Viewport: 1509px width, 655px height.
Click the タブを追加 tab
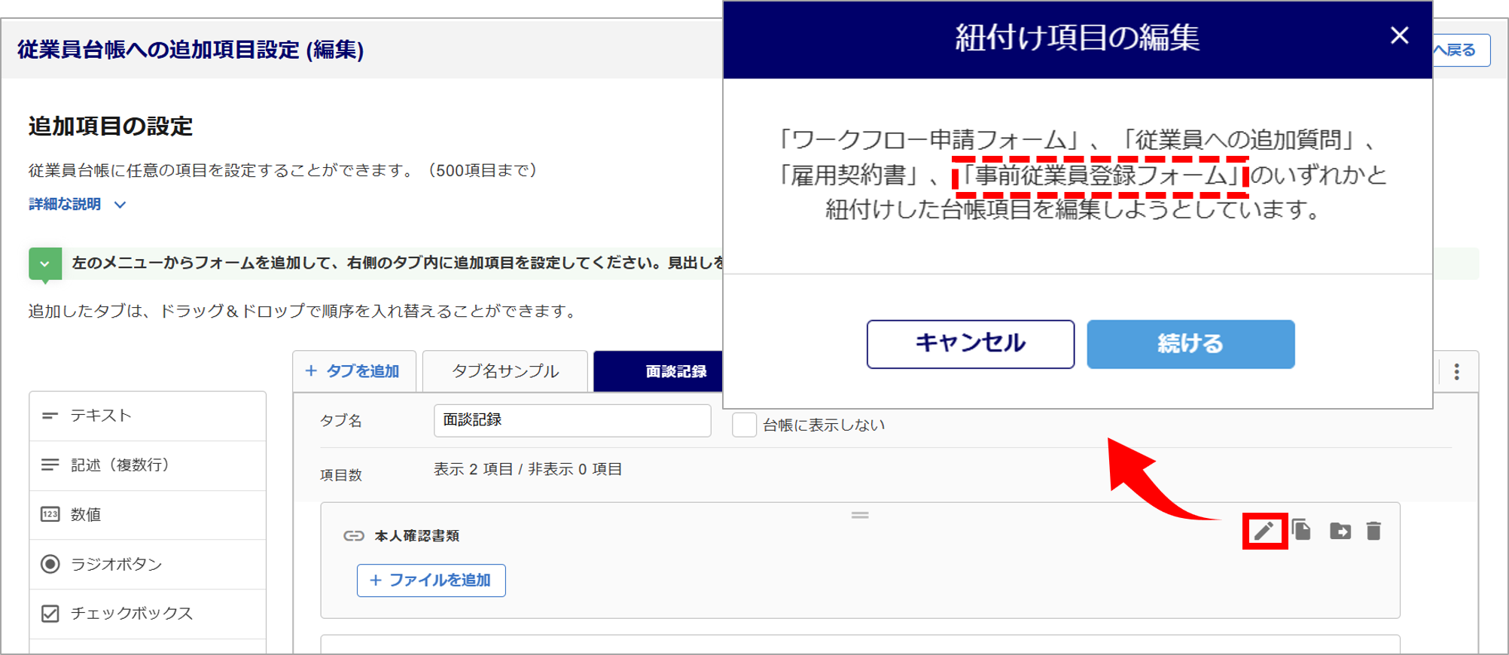(353, 371)
